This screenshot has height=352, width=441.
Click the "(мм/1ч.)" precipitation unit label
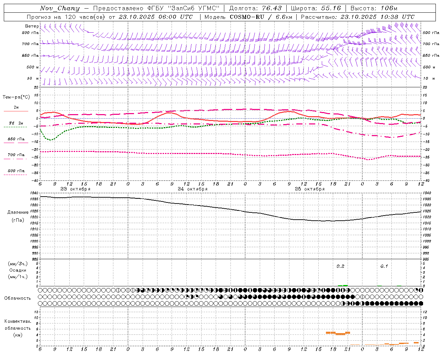[x=18, y=277]
